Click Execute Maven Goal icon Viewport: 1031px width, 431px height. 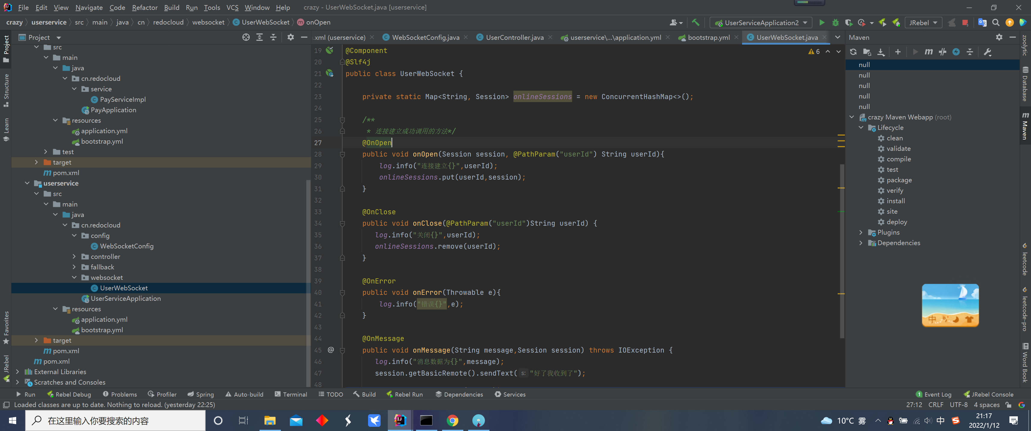pos(928,52)
